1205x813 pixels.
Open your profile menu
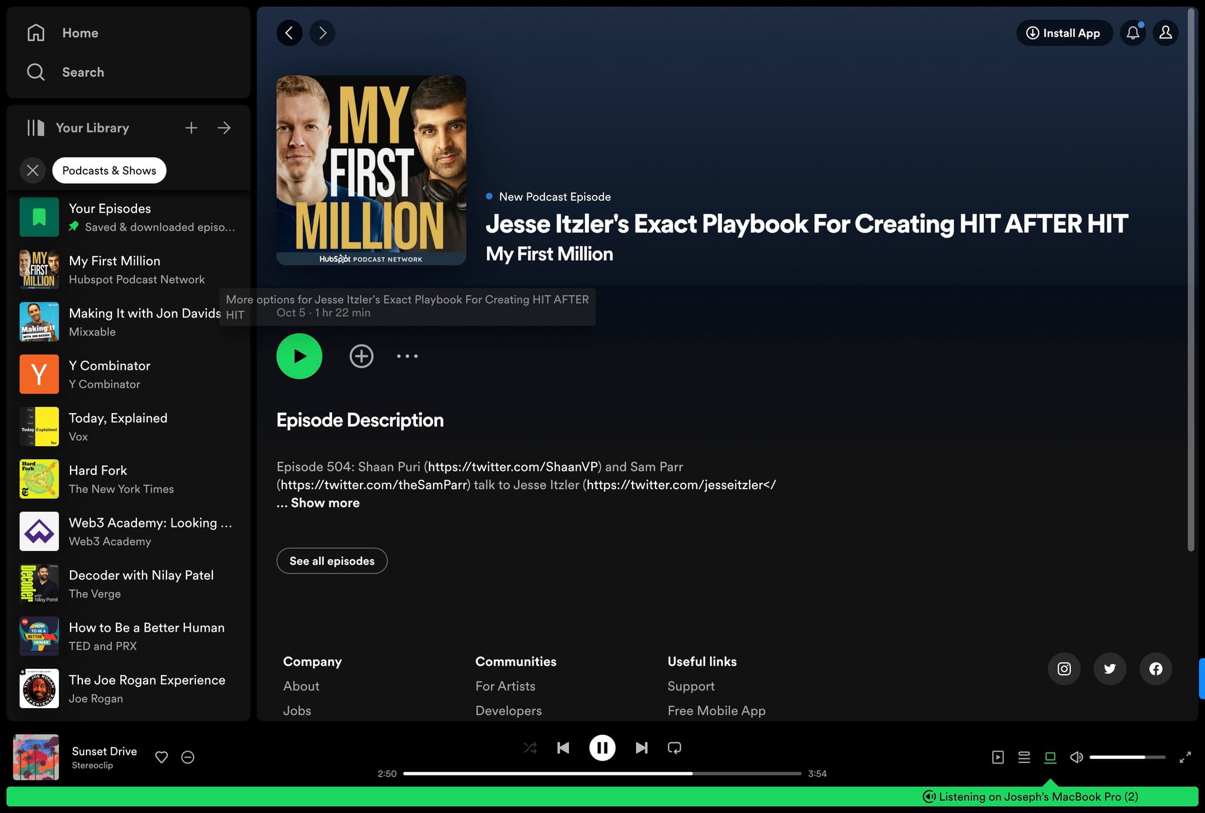click(x=1165, y=33)
